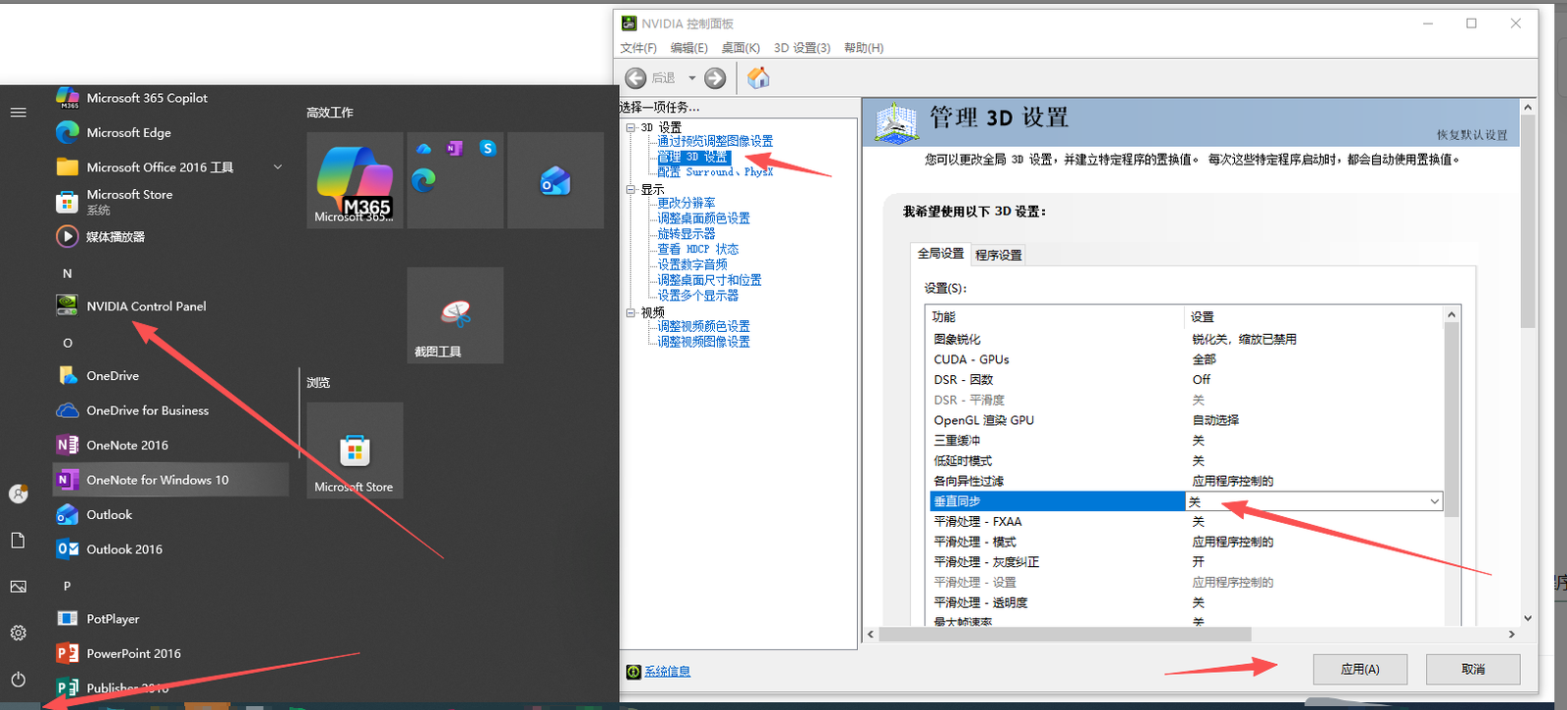
Task: Select 通过预览调整图像设置 in task tree
Action: click(715, 141)
